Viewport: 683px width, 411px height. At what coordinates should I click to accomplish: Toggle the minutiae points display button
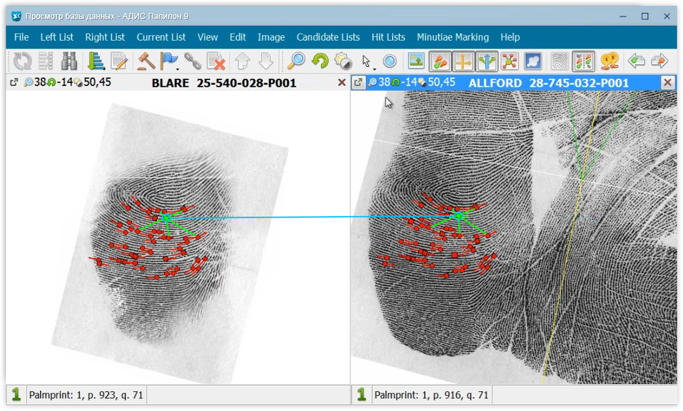(440, 61)
